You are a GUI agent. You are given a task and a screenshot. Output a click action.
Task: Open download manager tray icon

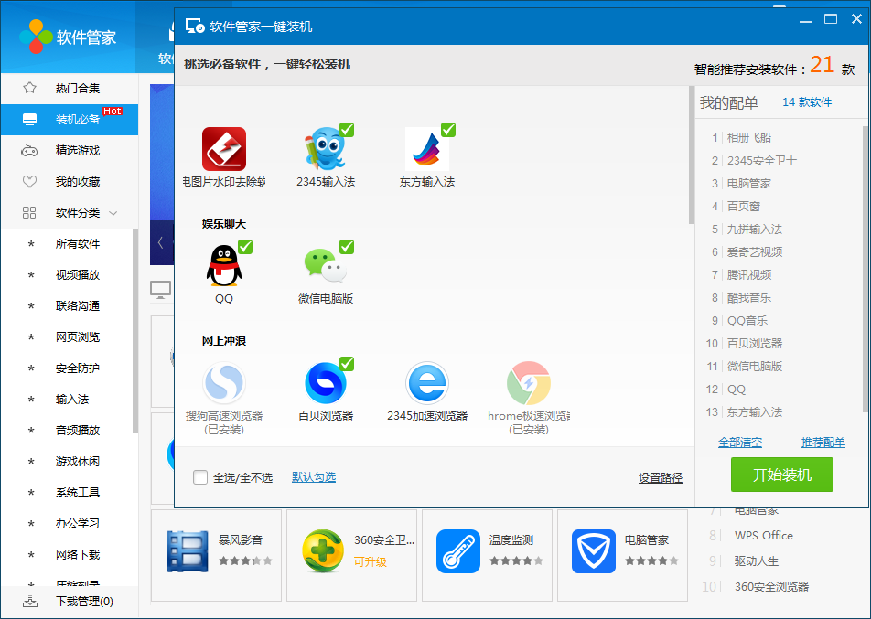30,602
